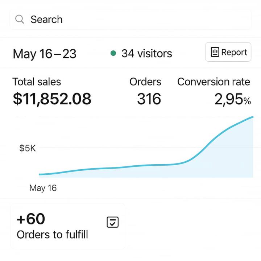
Task: Click the checklist icon on fulfill card
Action: [113, 222]
